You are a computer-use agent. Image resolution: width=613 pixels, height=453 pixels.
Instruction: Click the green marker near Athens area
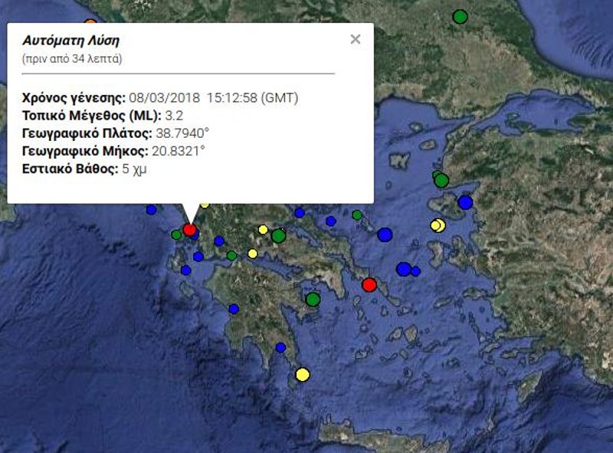[278, 236]
